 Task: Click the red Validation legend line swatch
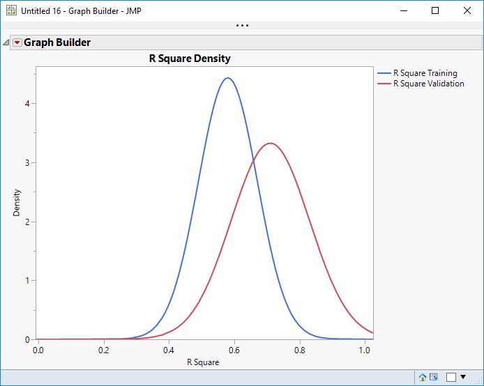pyautogui.click(x=384, y=84)
